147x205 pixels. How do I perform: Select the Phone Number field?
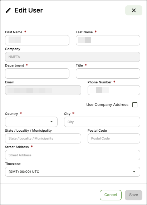(114, 90)
